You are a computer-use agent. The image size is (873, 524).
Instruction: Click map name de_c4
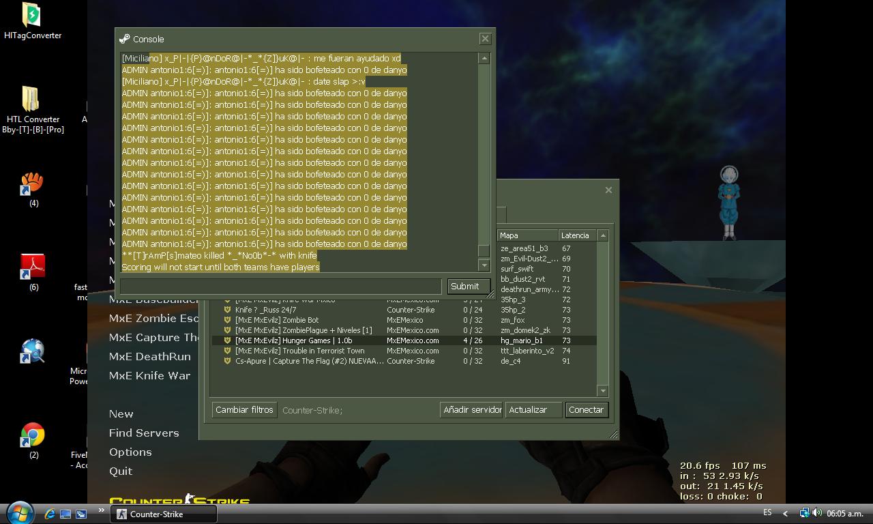point(510,361)
